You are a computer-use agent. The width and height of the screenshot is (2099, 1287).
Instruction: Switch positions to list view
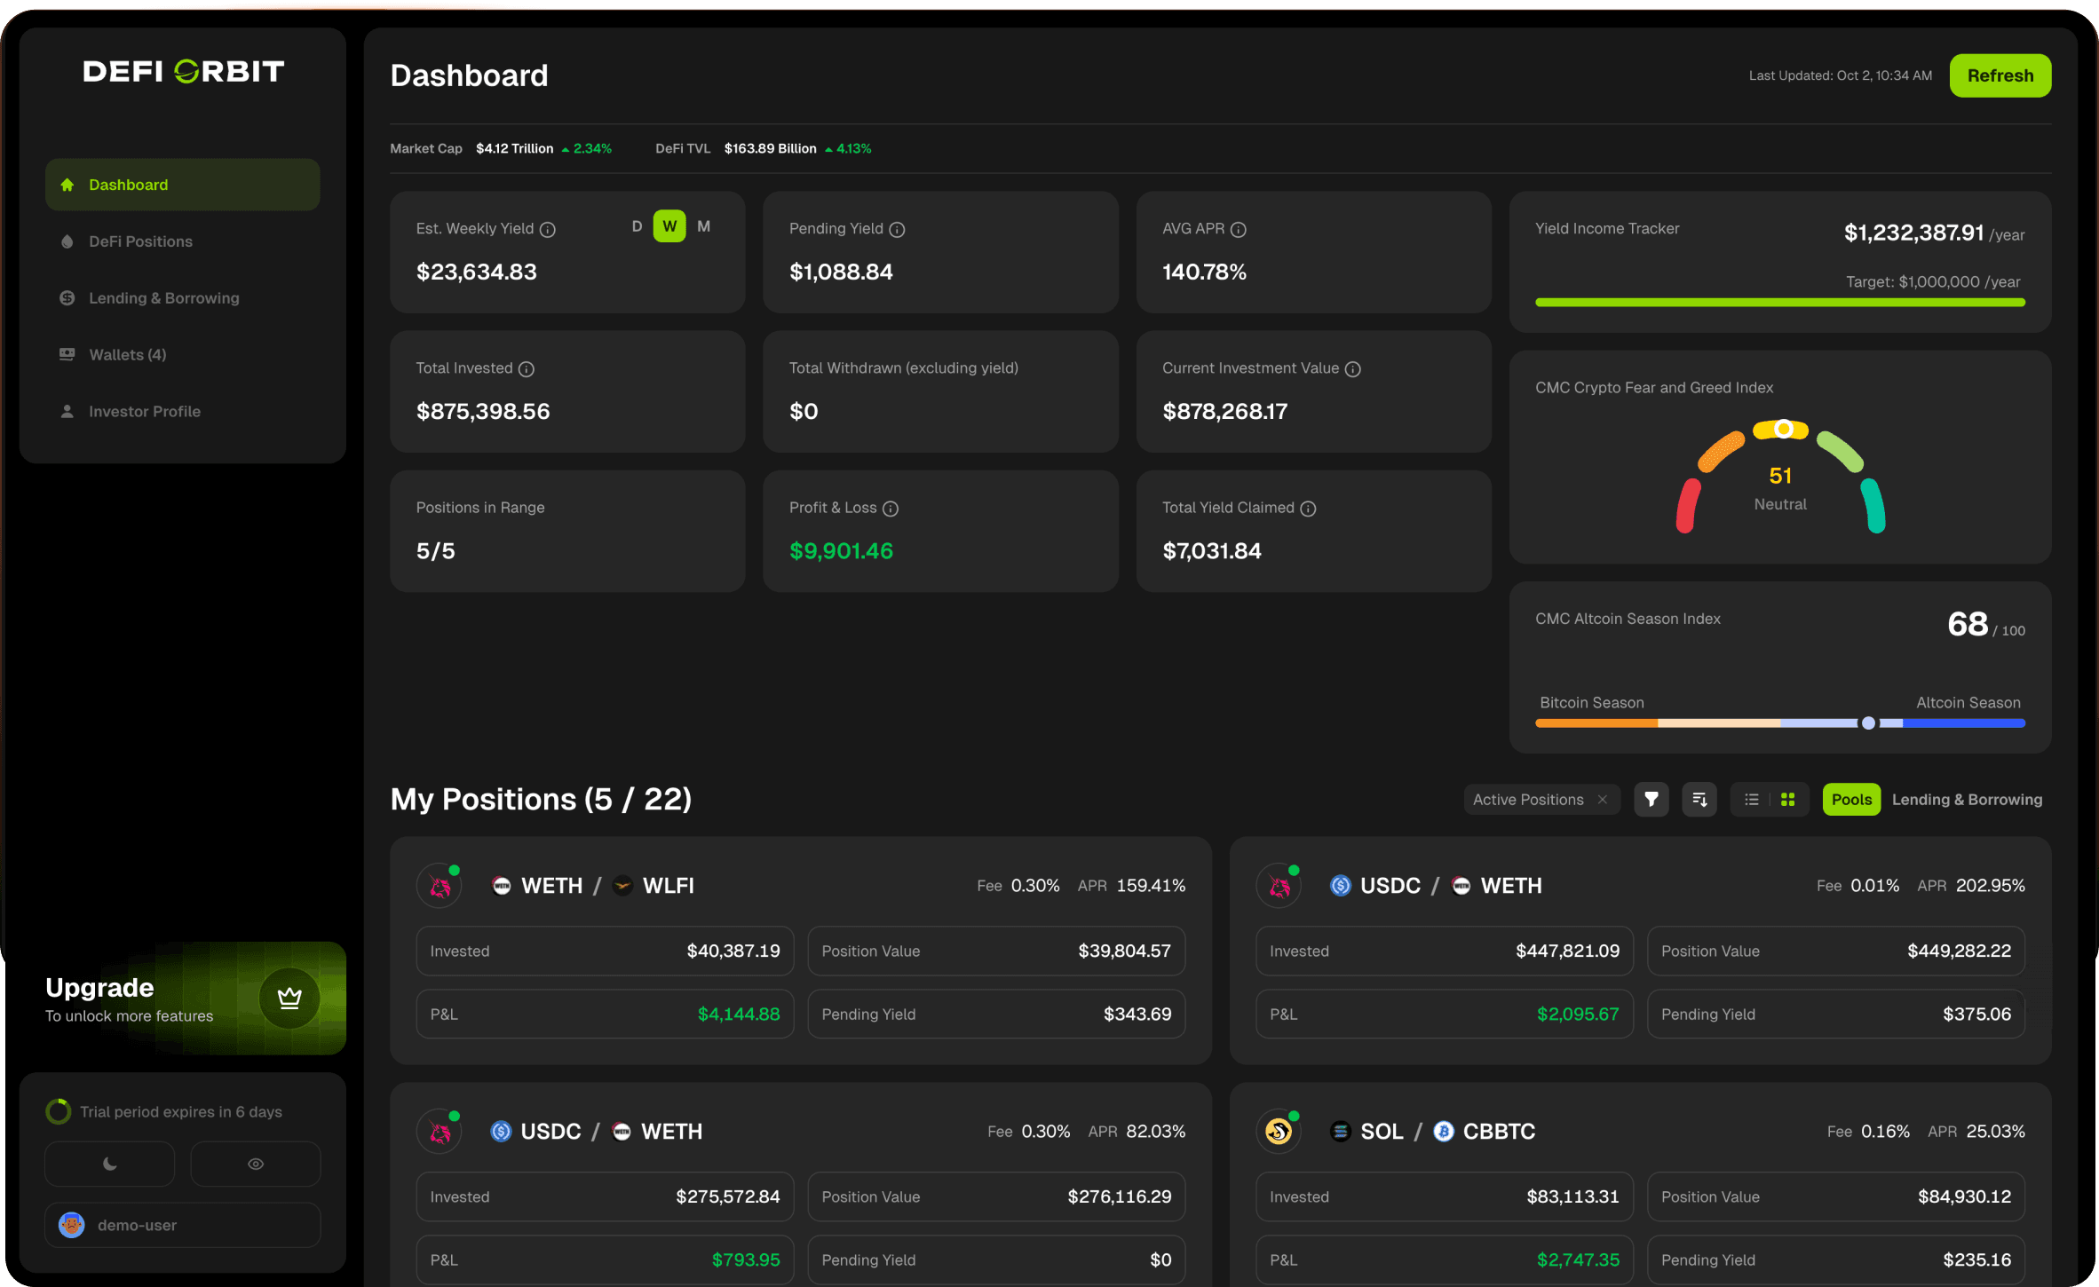click(x=1751, y=799)
